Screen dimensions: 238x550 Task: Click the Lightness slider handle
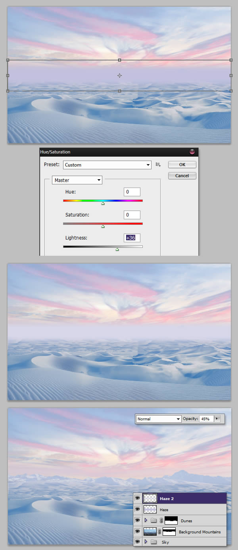117,249
